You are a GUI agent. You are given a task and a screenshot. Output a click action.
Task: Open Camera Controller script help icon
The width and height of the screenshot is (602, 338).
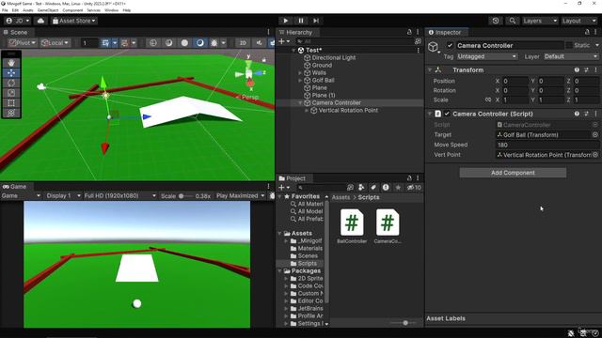pyautogui.click(x=577, y=114)
